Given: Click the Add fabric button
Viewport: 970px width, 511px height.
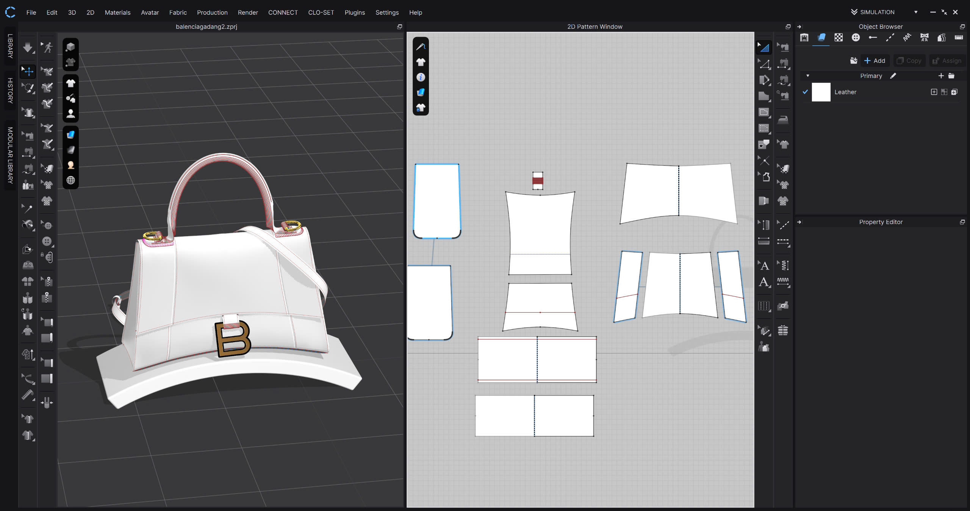Looking at the screenshot, I should click(875, 61).
